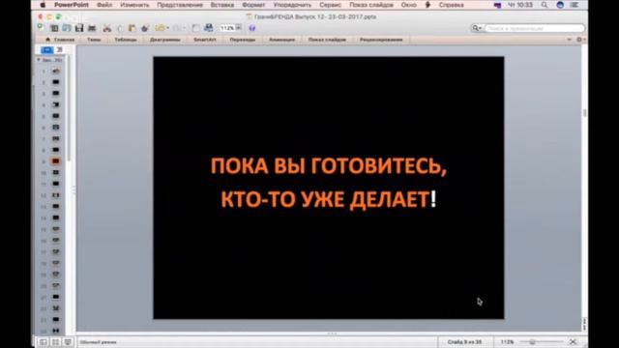
Task: Open the ribbon settings gear menu
Action: 580,40
